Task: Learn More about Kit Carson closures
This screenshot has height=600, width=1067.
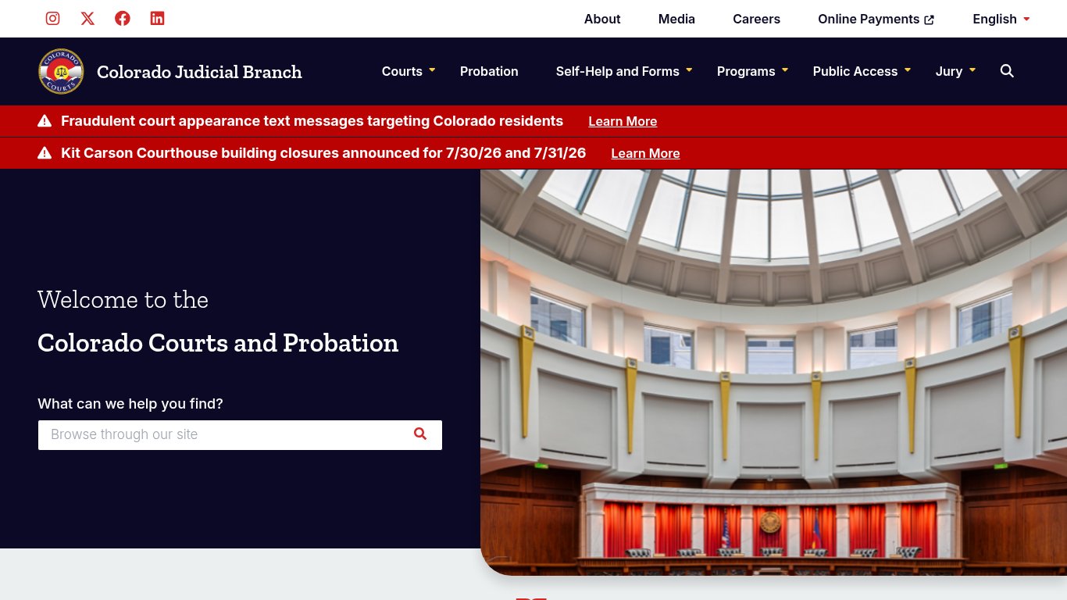Action: coord(645,153)
